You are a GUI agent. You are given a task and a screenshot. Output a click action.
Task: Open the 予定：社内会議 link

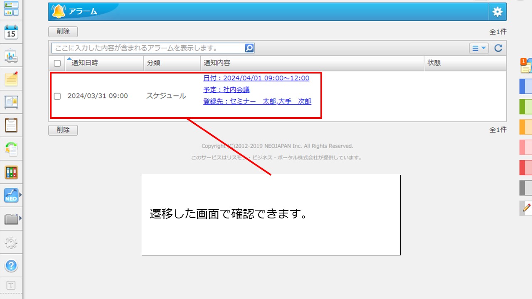227,90
